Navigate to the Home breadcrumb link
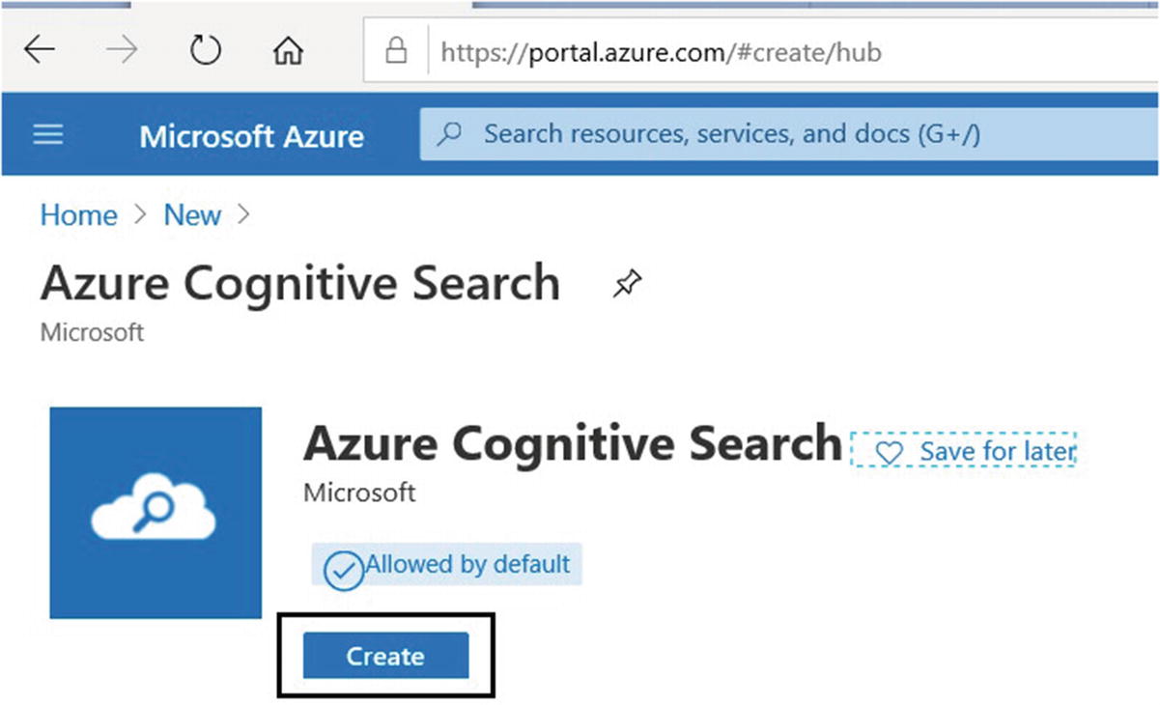1160x705 pixels. [78, 214]
